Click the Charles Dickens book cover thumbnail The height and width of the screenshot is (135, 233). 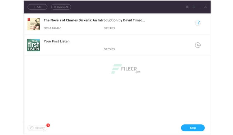(x=33, y=24)
